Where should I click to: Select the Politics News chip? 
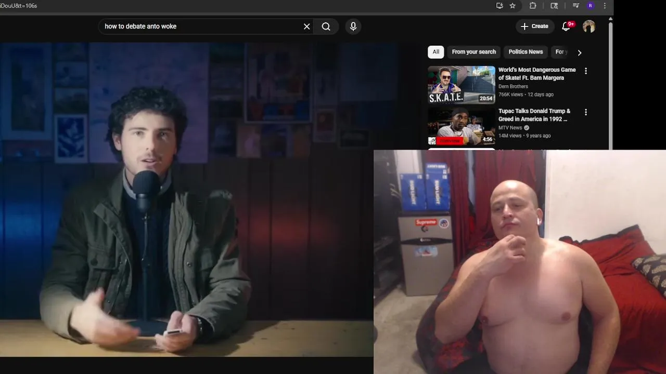(526, 52)
